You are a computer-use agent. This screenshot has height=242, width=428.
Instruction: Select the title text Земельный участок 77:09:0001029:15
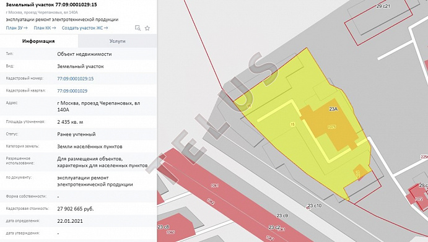[51, 4]
